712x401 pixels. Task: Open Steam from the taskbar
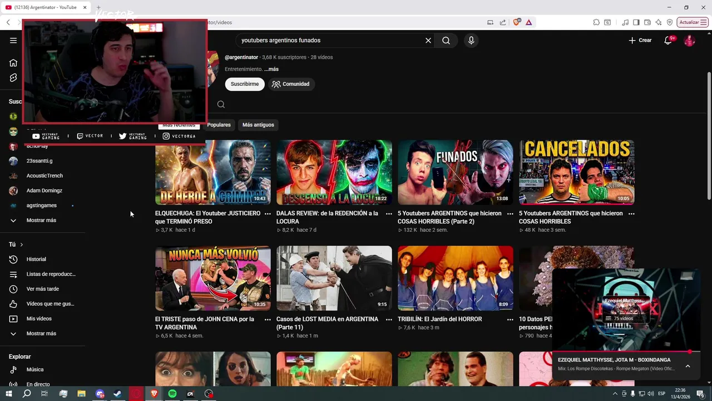117,394
